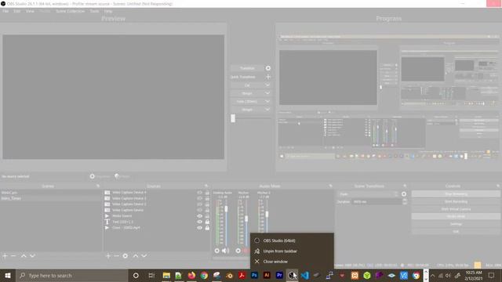
Task: Adjust the transition Duration stepper
Action: click(x=405, y=202)
